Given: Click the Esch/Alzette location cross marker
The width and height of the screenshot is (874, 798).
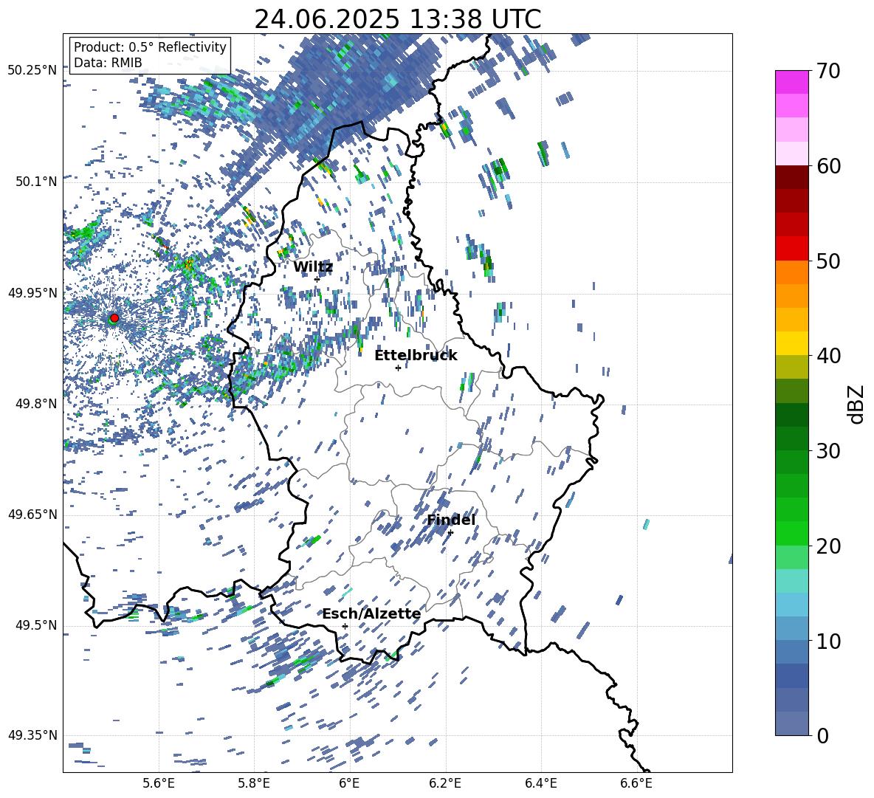Looking at the screenshot, I should pyautogui.click(x=345, y=626).
